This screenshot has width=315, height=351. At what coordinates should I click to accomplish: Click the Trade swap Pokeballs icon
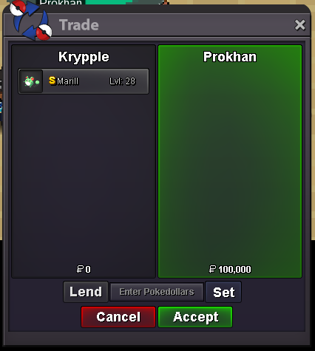click(31, 21)
